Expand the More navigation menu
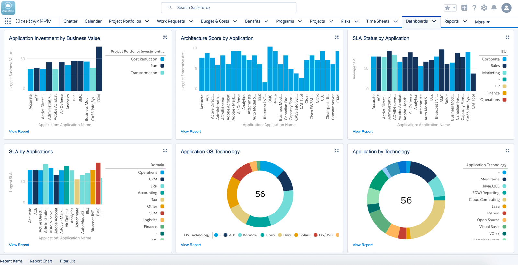The width and height of the screenshot is (518, 265). tap(482, 22)
